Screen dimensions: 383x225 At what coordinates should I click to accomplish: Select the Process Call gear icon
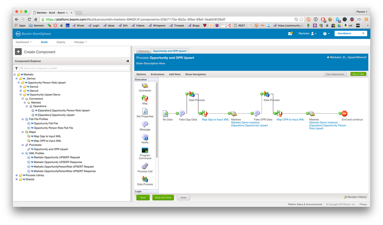[145, 166]
